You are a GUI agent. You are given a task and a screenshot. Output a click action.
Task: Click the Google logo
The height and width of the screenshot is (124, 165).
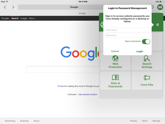pyautogui.click(x=80, y=54)
